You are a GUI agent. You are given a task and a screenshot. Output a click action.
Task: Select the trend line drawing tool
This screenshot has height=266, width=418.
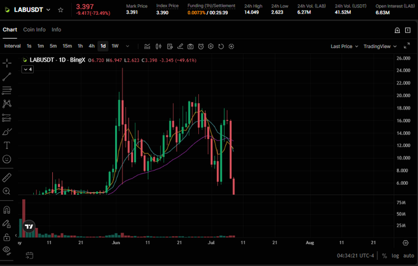point(7,77)
